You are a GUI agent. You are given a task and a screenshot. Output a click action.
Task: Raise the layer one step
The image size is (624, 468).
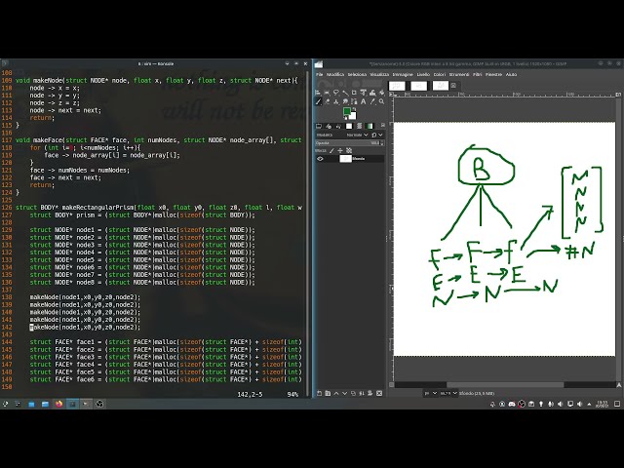[x=336, y=393]
